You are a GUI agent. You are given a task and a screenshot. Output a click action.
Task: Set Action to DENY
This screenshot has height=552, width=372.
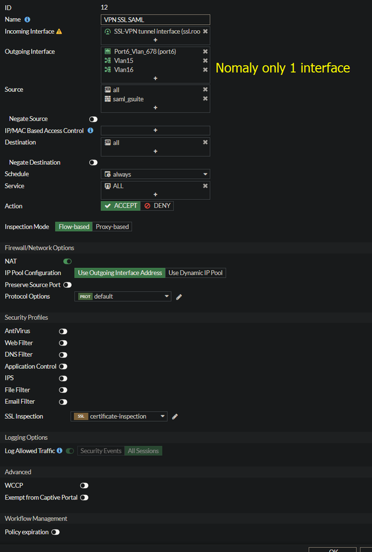tap(157, 206)
